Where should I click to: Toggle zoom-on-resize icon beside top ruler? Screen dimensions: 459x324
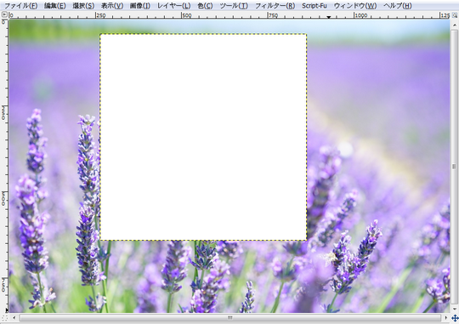(x=455, y=15)
